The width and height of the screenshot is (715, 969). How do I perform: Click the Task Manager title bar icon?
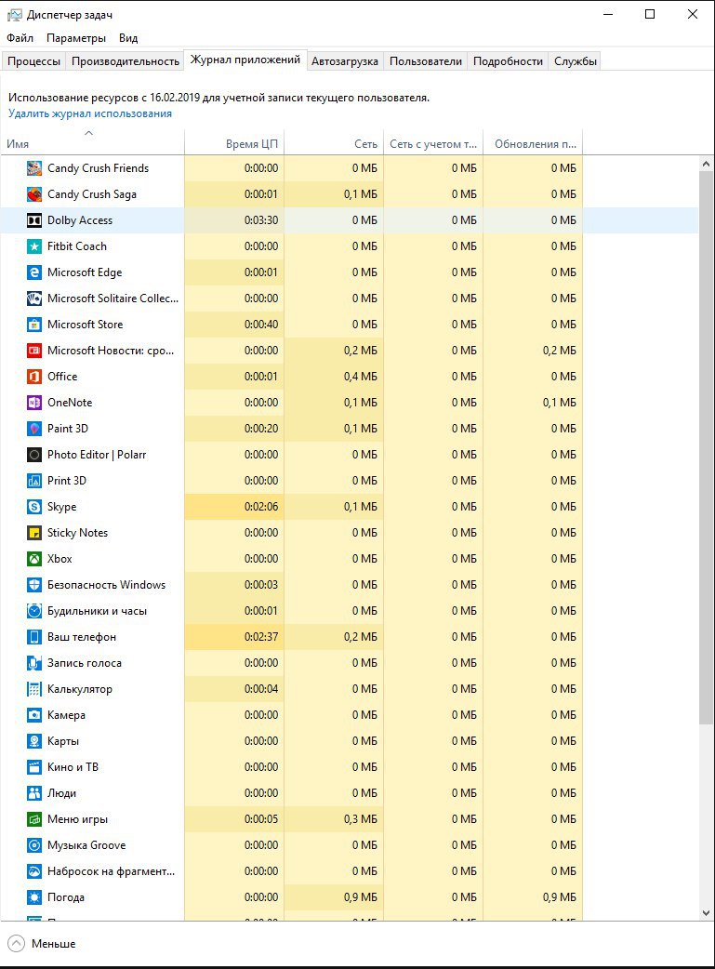(x=14, y=15)
